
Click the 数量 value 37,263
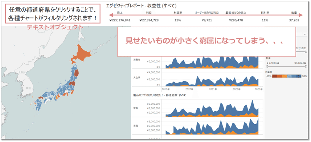[x=294, y=20]
